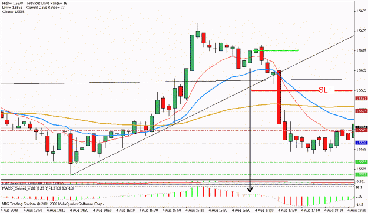The height and width of the screenshot is (213, 368).
Task: Click the '4 Aug 18:10' time label
Action: 334,211
